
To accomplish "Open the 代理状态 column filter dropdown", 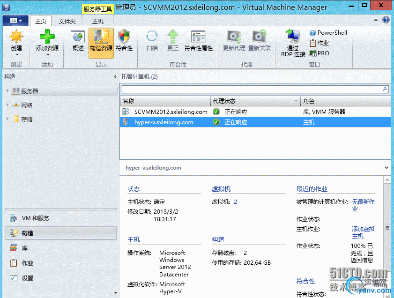I will point(296,101).
